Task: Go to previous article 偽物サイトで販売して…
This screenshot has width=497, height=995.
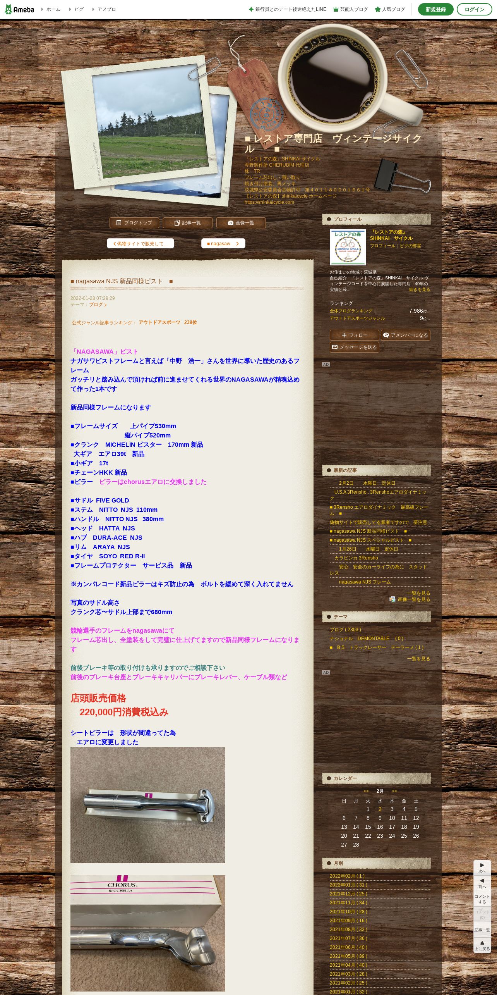Action: [141, 243]
